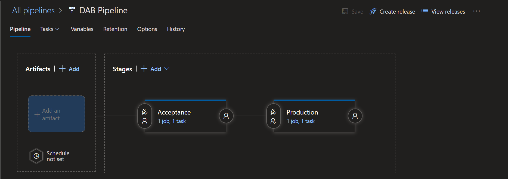Switch to the Variables tab
Image resolution: width=508 pixels, height=179 pixels.
click(82, 29)
